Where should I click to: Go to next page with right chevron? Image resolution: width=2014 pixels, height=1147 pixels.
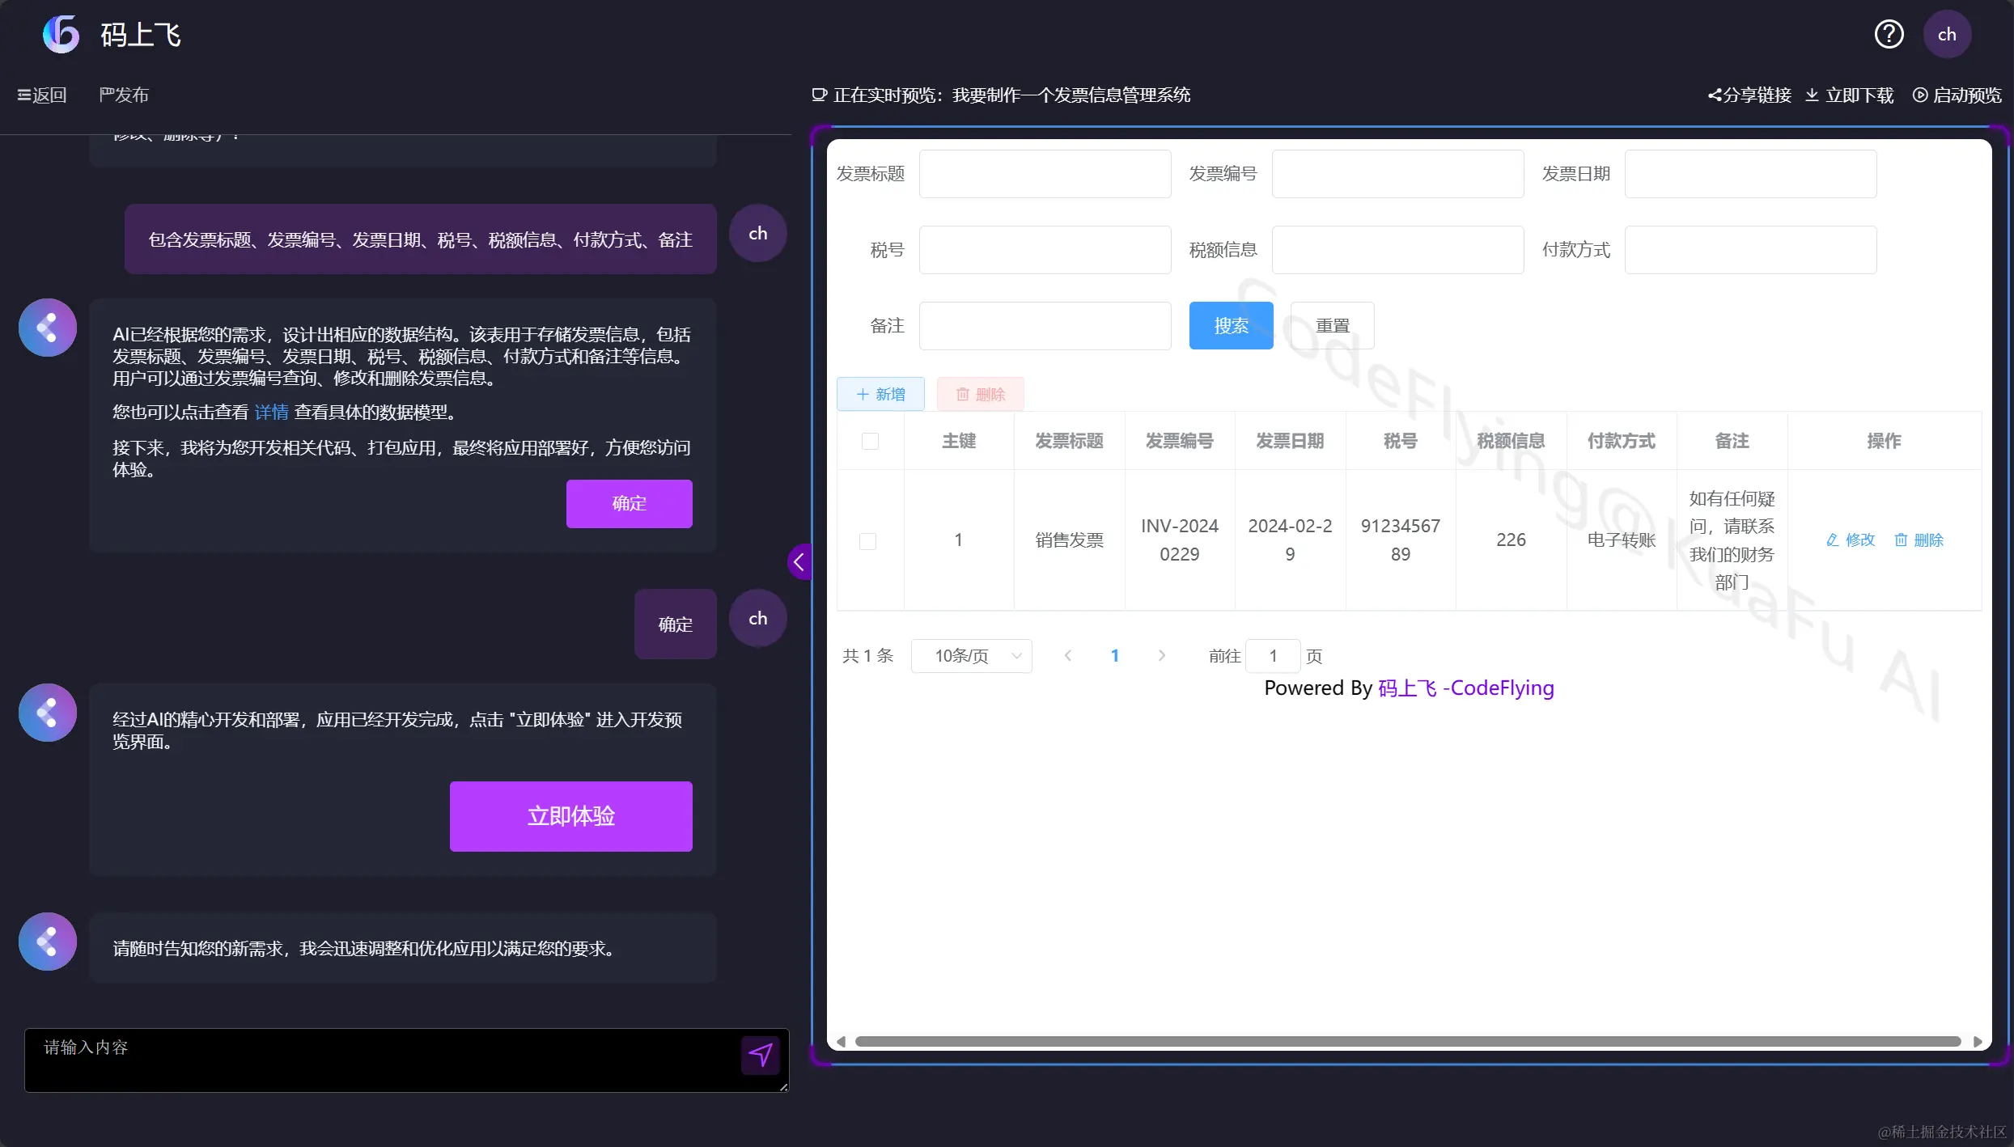click(x=1162, y=656)
